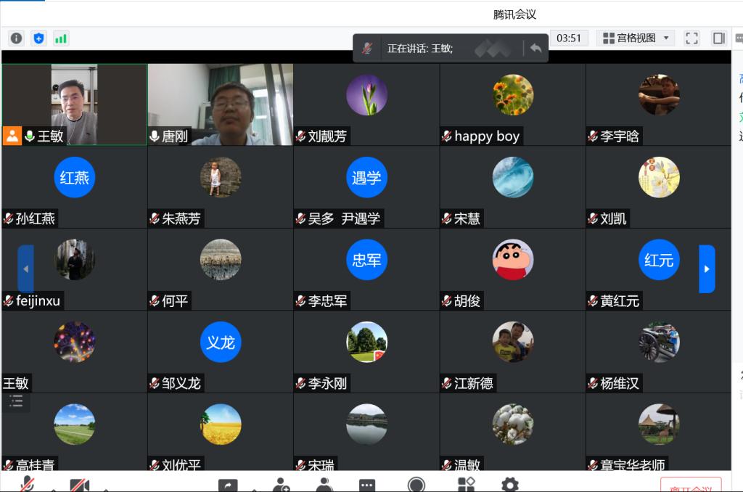Go to previous page of participants
743x492 pixels.
[x=25, y=269]
